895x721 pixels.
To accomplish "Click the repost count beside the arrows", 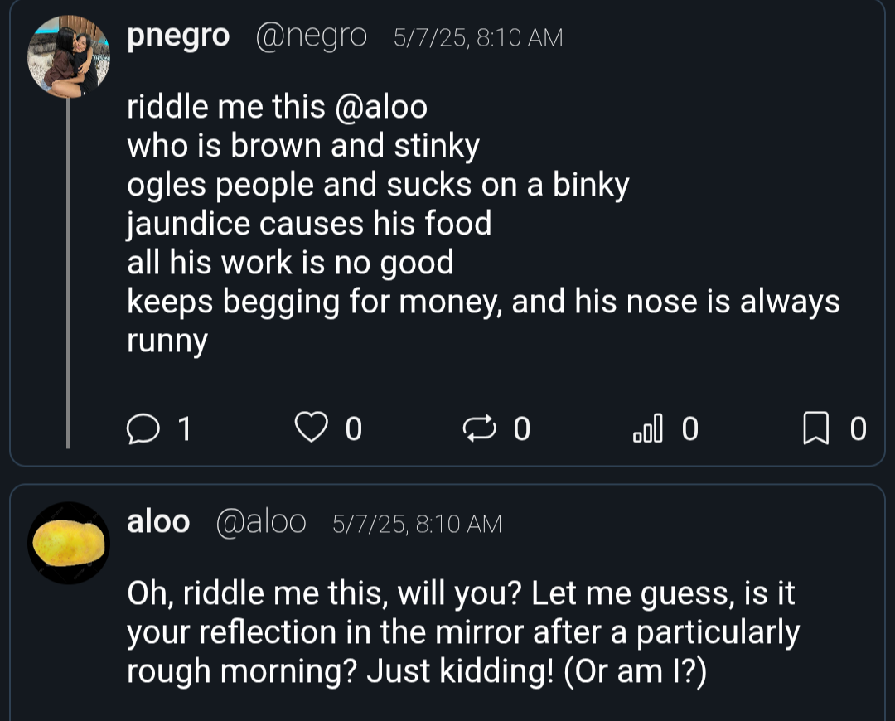I will tap(522, 428).
